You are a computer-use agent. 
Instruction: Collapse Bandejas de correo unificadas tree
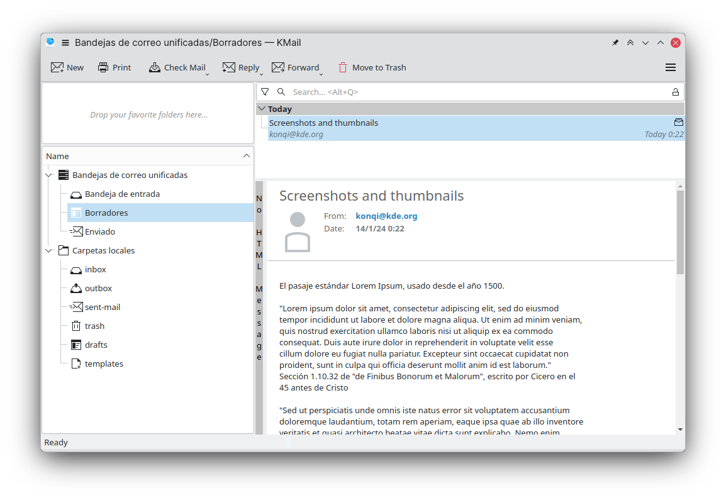pos(49,175)
